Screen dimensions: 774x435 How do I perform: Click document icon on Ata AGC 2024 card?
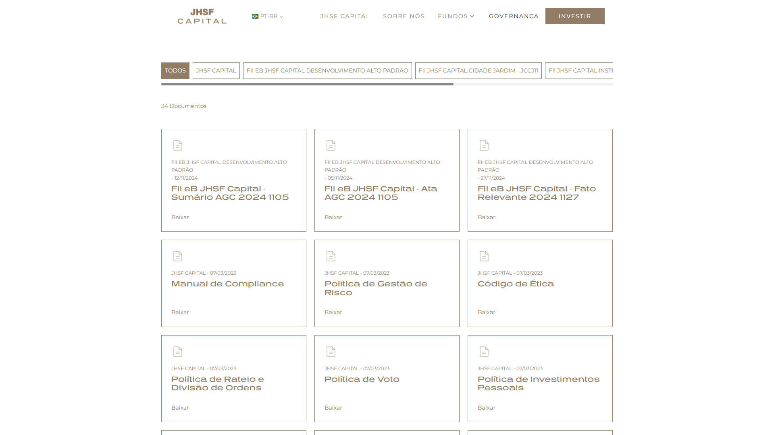click(x=331, y=145)
